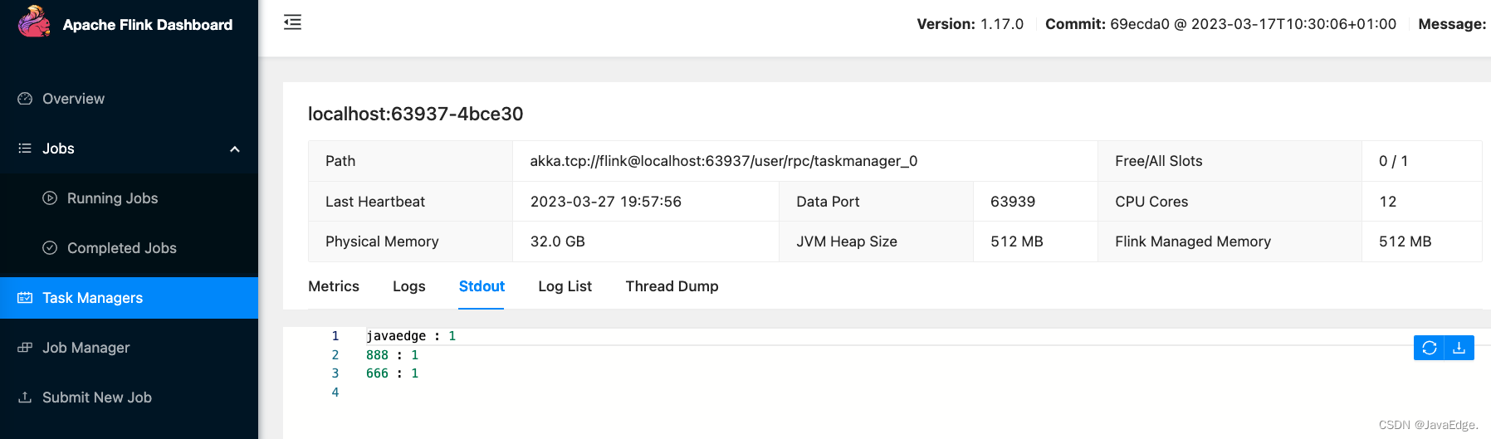Click the Submit New Job upload icon
The width and height of the screenshot is (1491, 439).
click(25, 398)
